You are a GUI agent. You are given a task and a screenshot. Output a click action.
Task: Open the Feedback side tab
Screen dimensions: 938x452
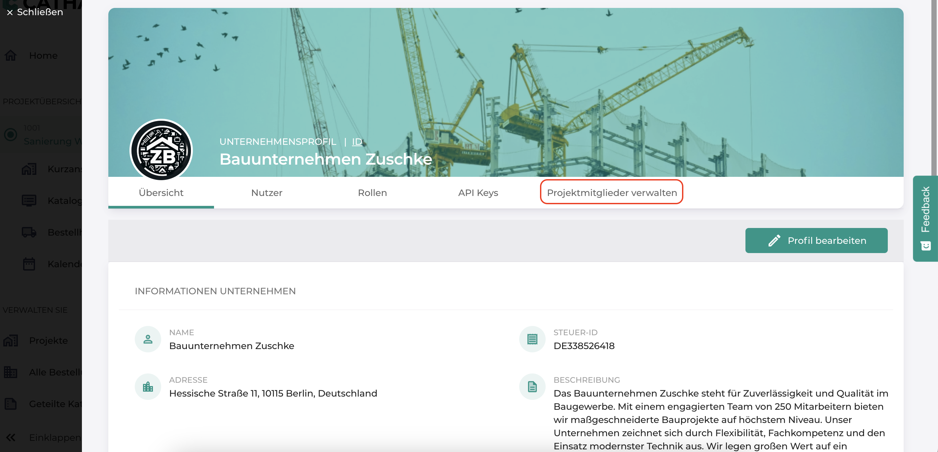click(925, 218)
